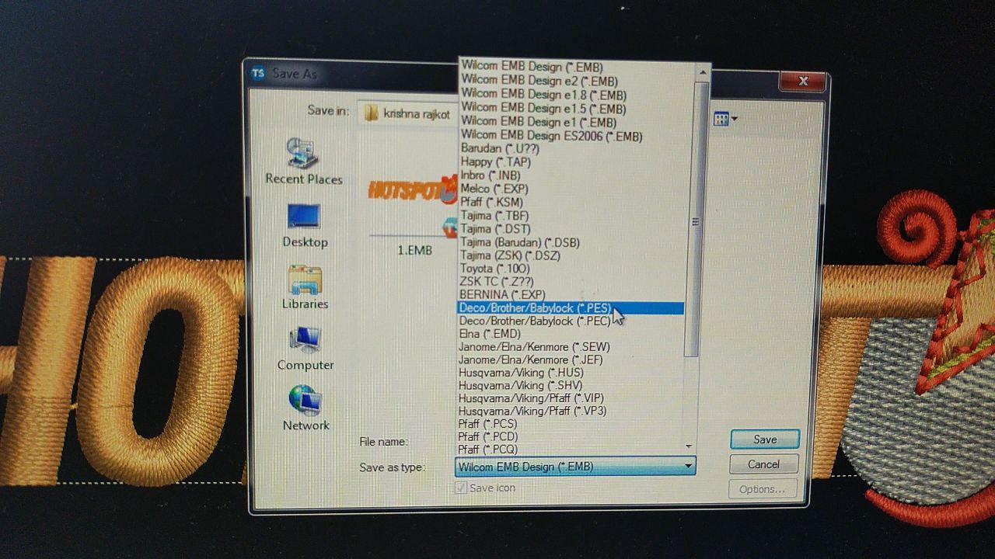Toggle the Save icon checkbox
This screenshot has width=995, height=559.
pyautogui.click(x=461, y=488)
